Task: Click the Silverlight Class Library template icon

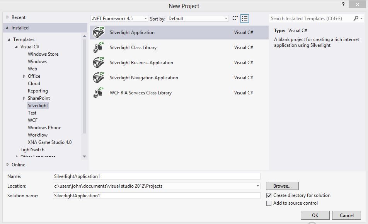Action: tap(98, 48)
